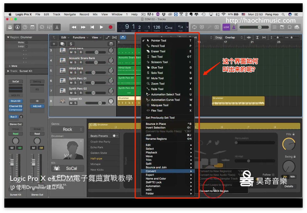Open the Note Pads button
Screen dimensions: 307x213
(282, 27)
